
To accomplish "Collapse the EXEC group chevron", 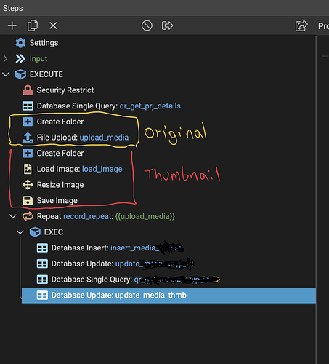I will tap(20, 232).
